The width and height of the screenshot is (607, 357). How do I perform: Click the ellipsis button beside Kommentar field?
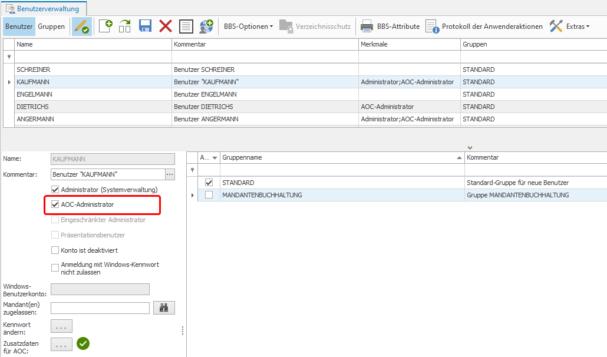170,174
